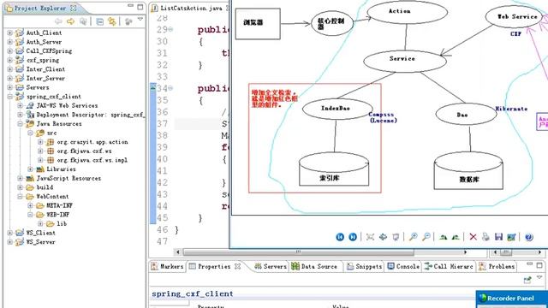Switch to the Markers tab
This screenshot has height=308, width=548.
tap(168, 266)
